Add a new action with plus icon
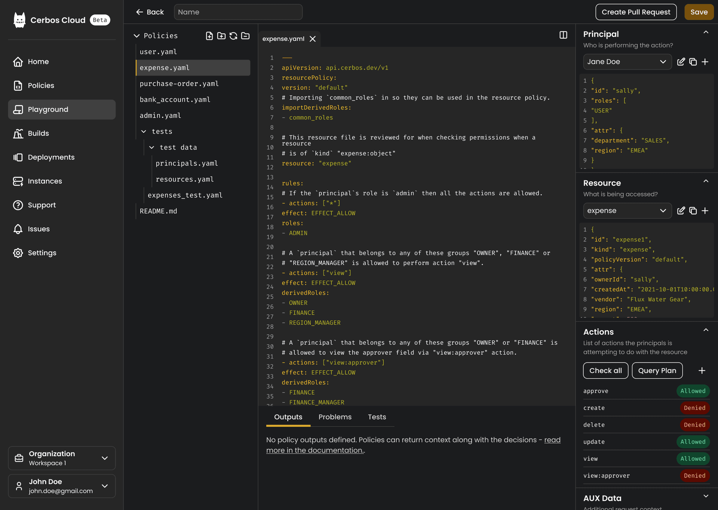The image size is (718, 510). [x=702, y=371]
